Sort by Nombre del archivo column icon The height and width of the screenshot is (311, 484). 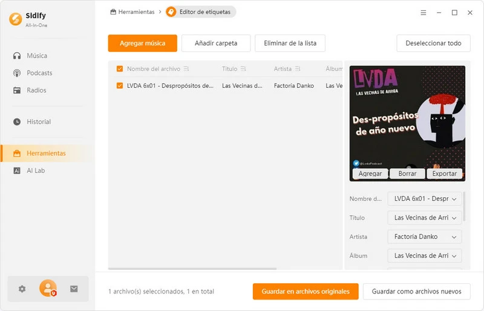click(x=186, y=68)
